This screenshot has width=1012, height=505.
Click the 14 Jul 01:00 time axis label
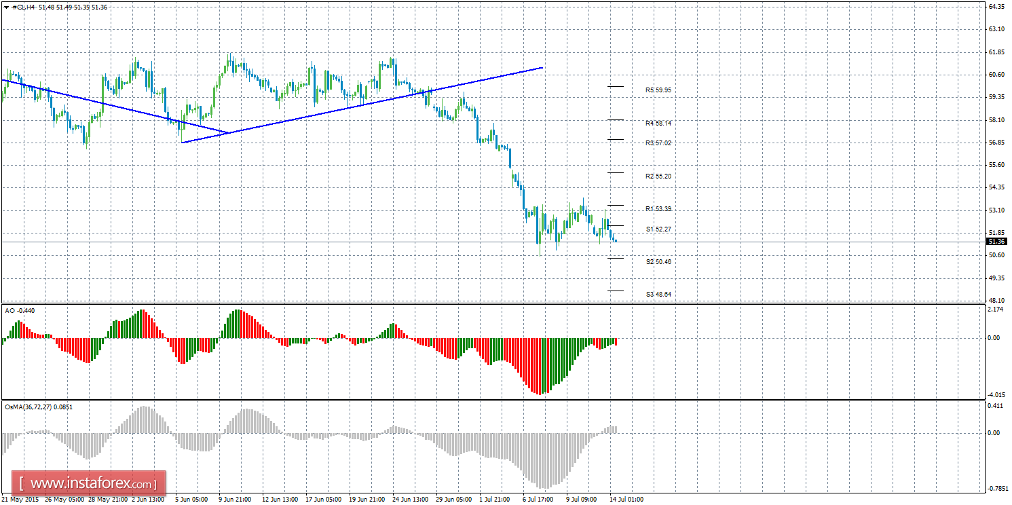click(x=626, y=500)
